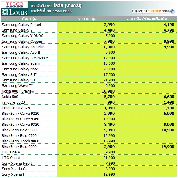Screen dimensions: 178x178
Task: Select BlackBerry Curve 9360 model name
Action: (20, 119)
